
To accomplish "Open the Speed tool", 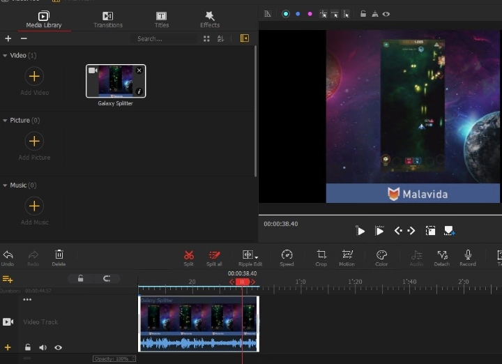I will tap(287, 258).
